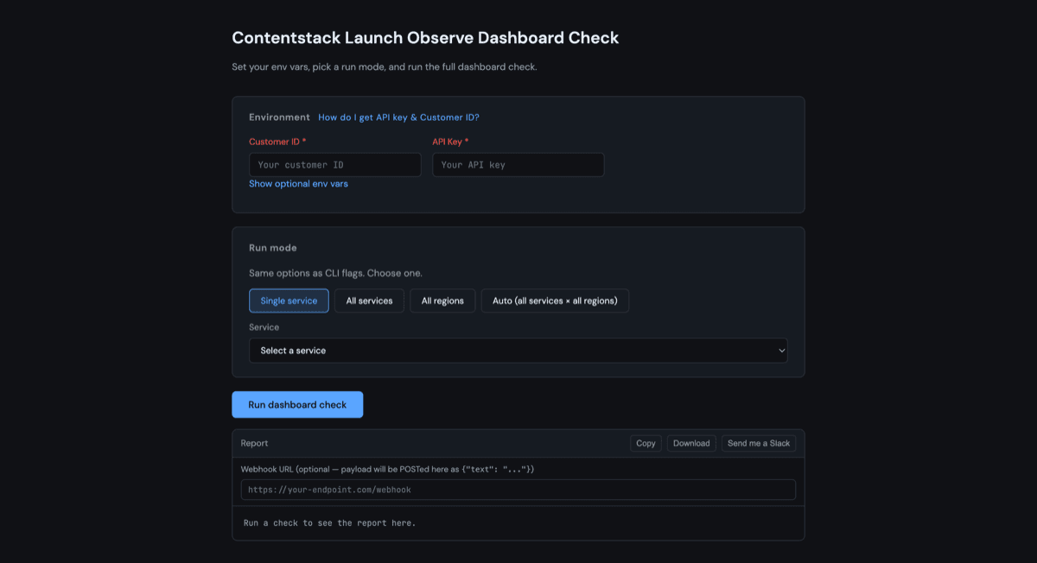This screenshot has height=563, width=1037.
Task: Click the Webhook URL optional payload description
Action: [x=388, y=469]
